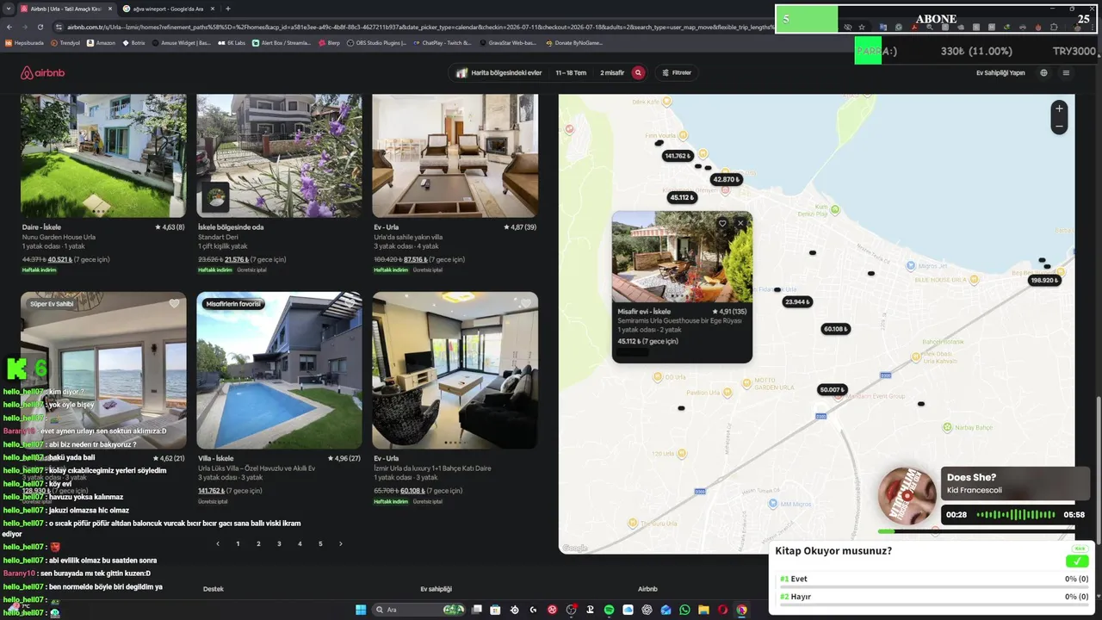Open the globe language selector
The image size is (1102, 620).
coord(1043,73)
